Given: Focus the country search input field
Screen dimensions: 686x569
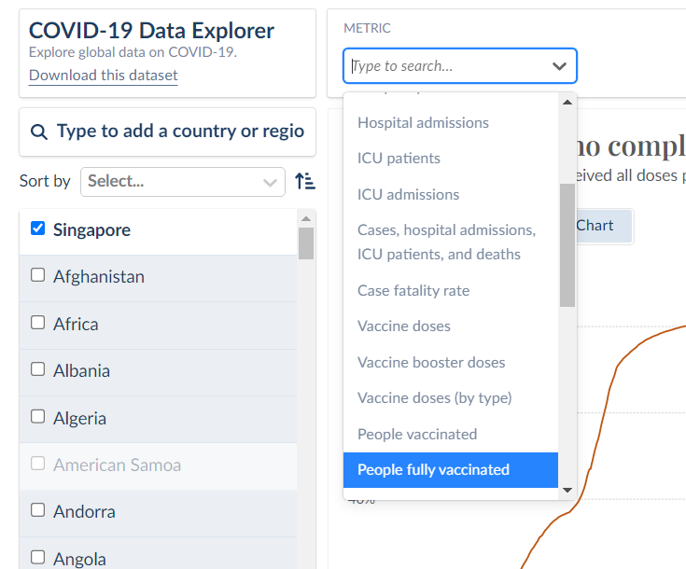Looking at the screenshot, I should (x=180, y=132).
